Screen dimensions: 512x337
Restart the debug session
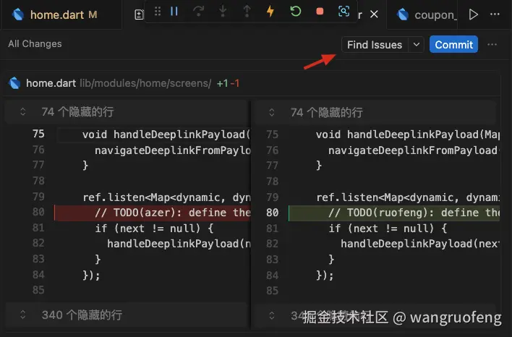coord(296,12)
